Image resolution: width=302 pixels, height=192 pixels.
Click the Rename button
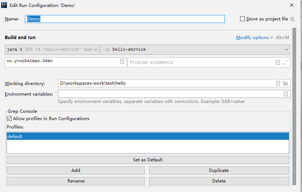coord(76,181)
